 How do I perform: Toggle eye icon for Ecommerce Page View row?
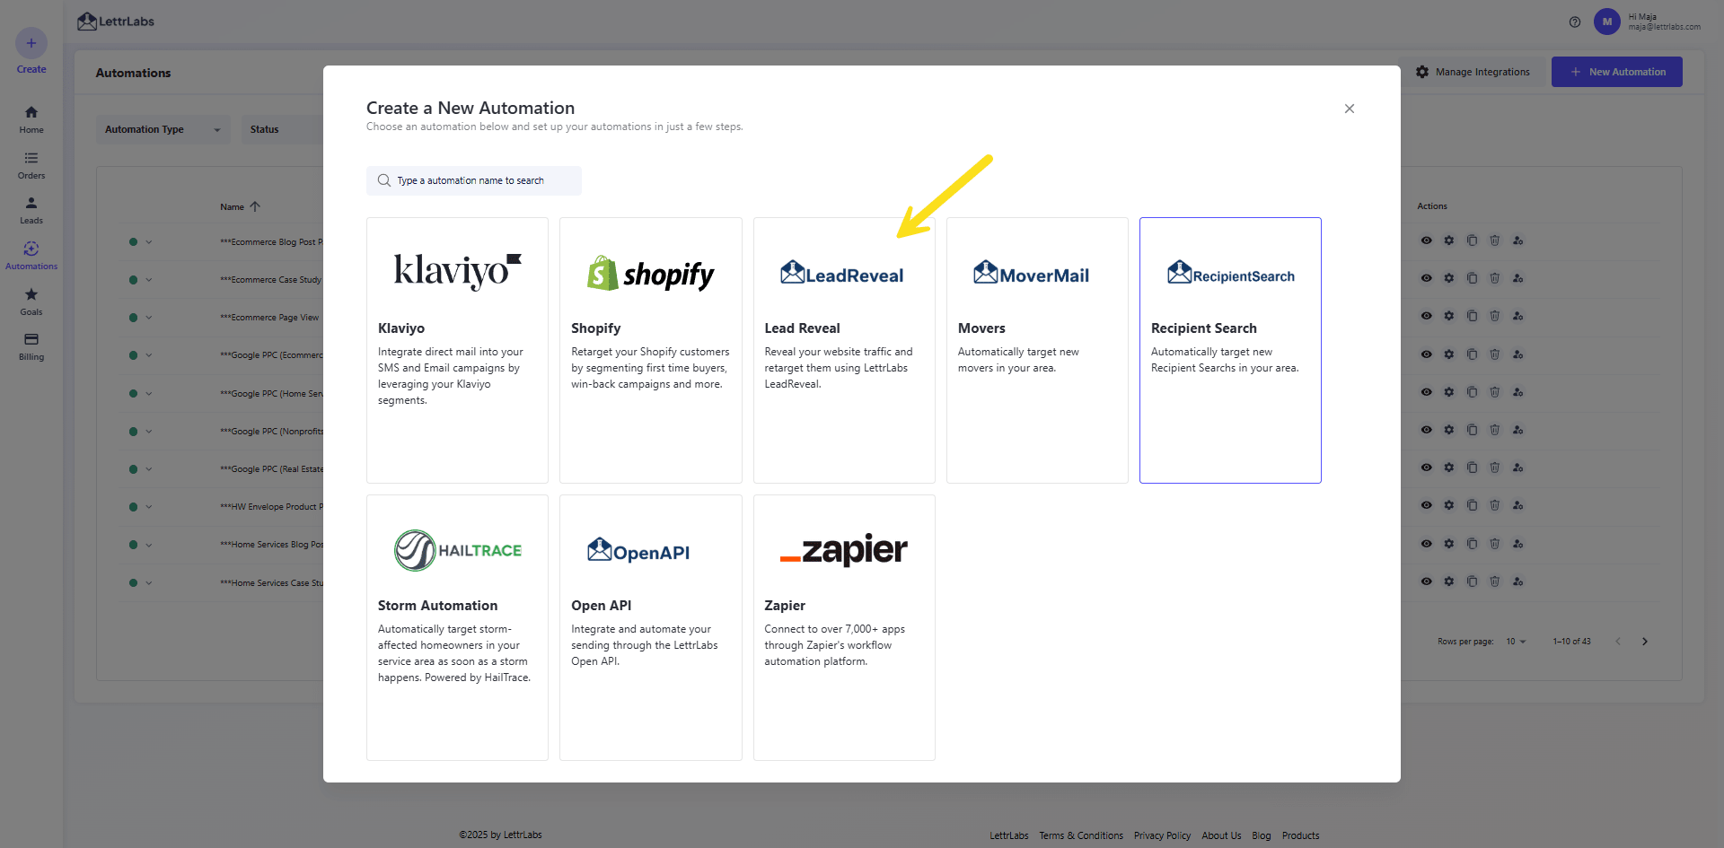(1426, 316)
